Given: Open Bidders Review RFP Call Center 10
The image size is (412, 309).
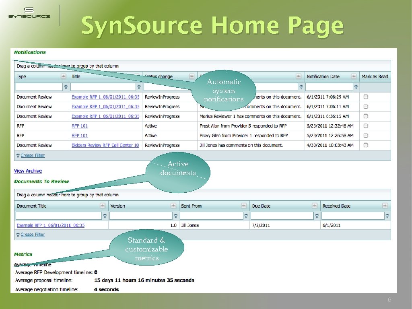Looking at the screenshot, I should [105, 145].
